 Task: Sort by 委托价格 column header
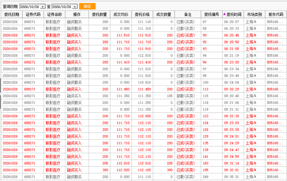(142, 14)
